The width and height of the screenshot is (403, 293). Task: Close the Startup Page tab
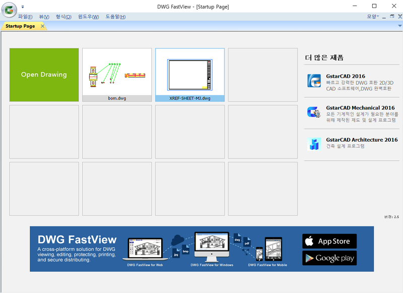[42, 26]
